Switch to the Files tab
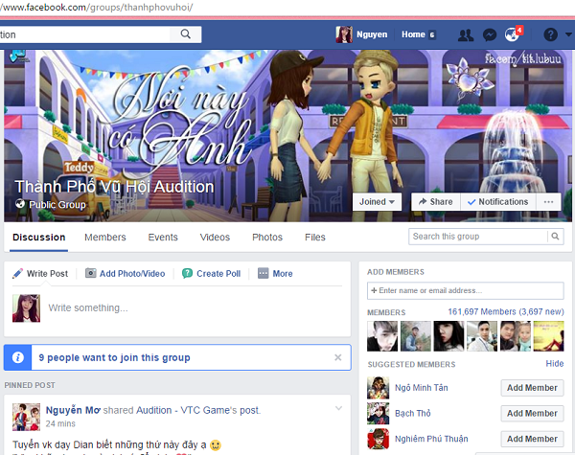 [315, 238]
